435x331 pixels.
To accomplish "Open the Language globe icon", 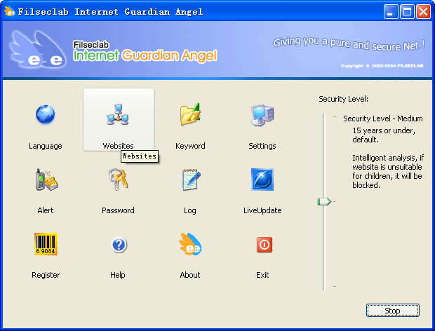I will [x=46, y=115].
